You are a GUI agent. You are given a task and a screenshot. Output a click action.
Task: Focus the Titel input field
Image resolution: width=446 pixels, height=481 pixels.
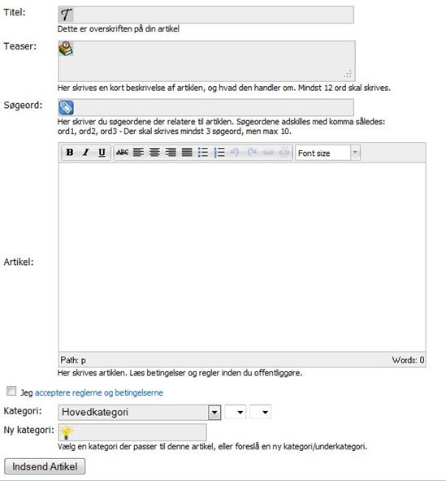point(206,15)
